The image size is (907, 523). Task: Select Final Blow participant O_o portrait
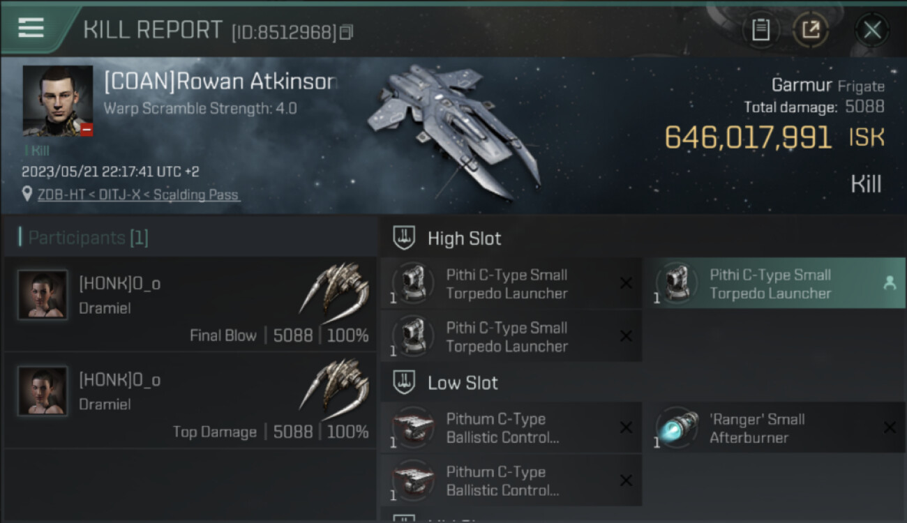click(43, 294)
